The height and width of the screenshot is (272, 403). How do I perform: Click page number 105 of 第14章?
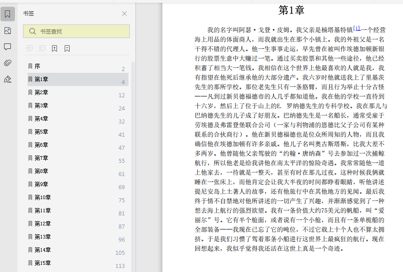coord(120,253)
